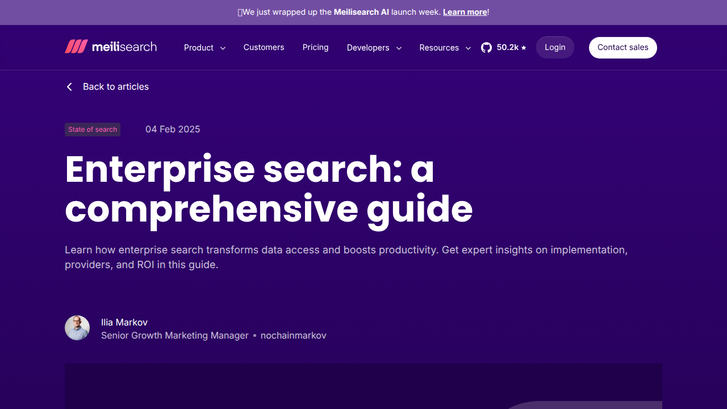This screenshot has height=409, width=727.
Task: Click the article title Enterprise search heading
Action: pos(269,190)
